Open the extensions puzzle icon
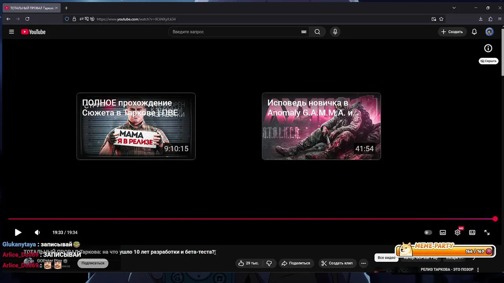The image size is (504, 283). tap(490, 19)
